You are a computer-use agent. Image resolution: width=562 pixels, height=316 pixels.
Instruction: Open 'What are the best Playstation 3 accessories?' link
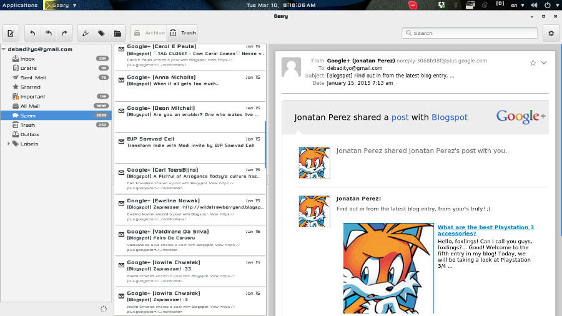point(486,230)
